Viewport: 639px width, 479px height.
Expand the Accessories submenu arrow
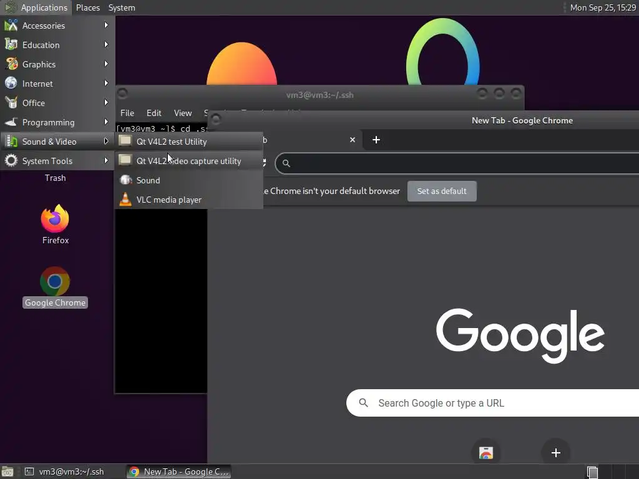[106, 25]
